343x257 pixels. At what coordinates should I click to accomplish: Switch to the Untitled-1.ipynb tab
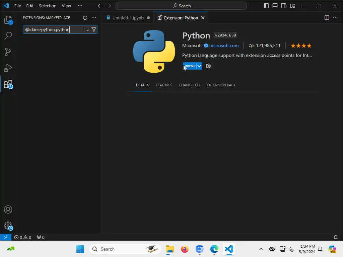click(x=128, y=18)
